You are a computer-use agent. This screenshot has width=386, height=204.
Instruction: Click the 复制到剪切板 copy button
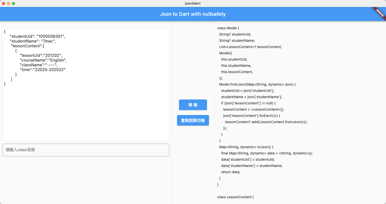tap(193, 120)
